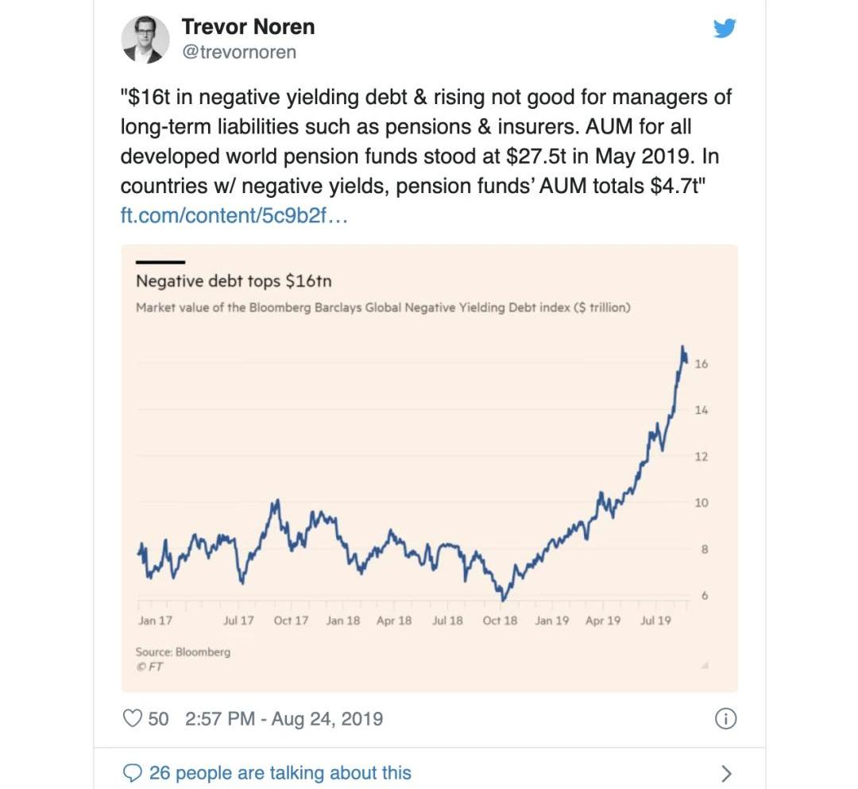Open the @trevornoren handle link
Viewport: 858px width, 789px height.
pos(238,52)
